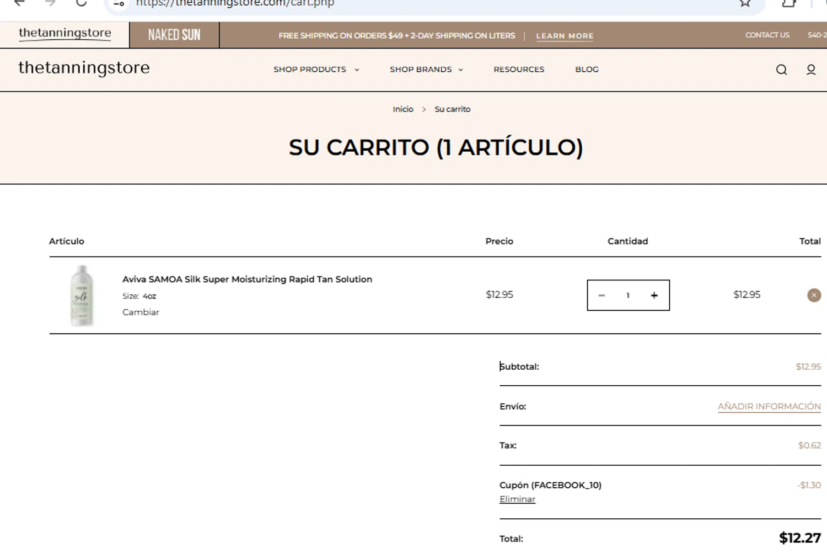Open Contact Us link

pos(767,35)
